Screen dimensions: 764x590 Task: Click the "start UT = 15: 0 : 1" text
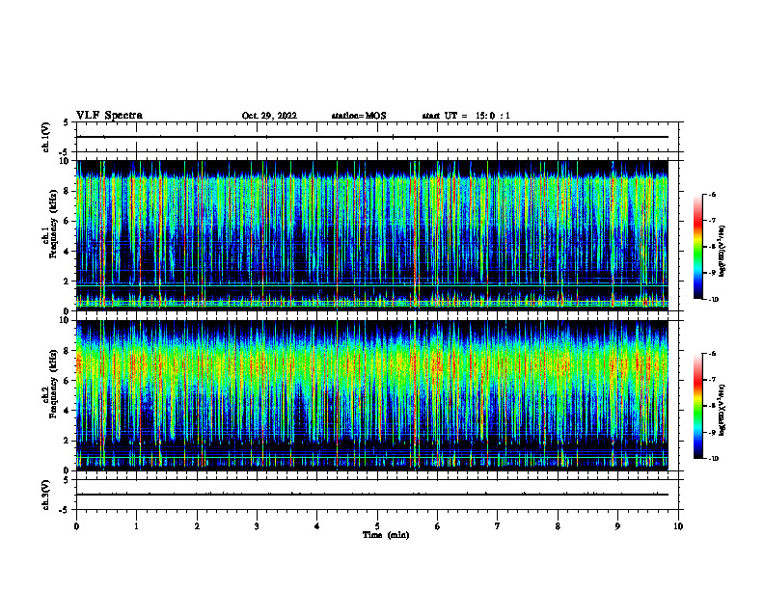pyautogui.click(x=466, y=116)
